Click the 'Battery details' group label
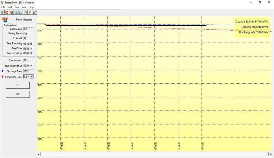Viewport: 274px width, 158px height. [x=11, y=25]
